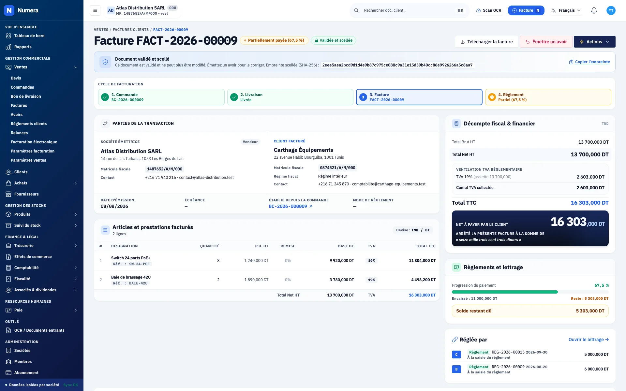
Task: Click Télécharger la facture button
Action: (486, 42)
